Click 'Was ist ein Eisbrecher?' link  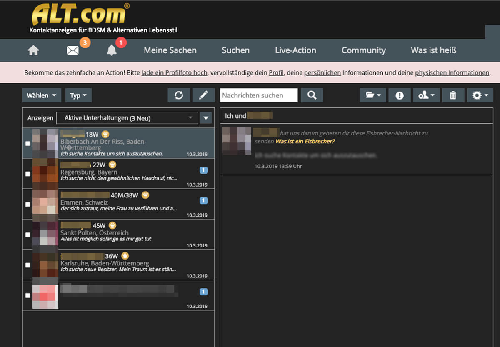(x=305, y=141)
